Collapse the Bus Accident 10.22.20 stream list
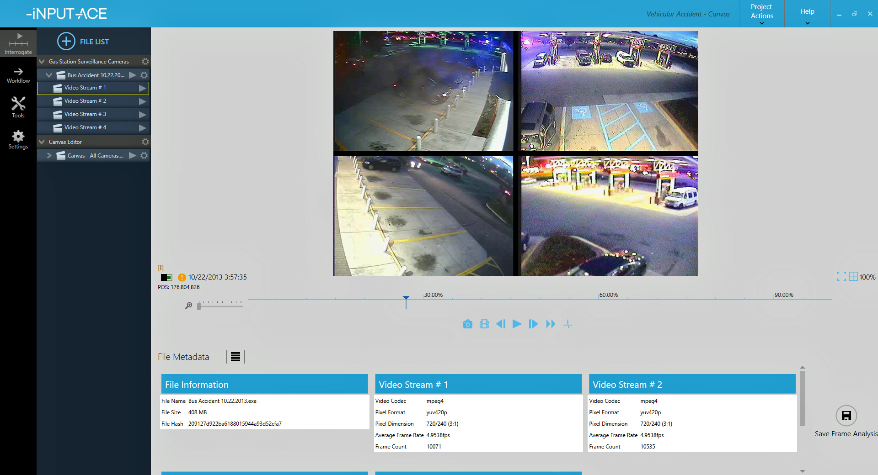This screenshot has width=878, height=475. 49,75
